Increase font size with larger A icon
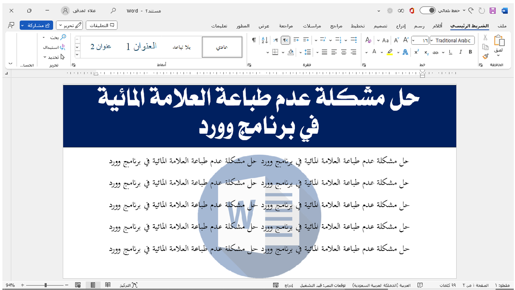 point(406,40)
